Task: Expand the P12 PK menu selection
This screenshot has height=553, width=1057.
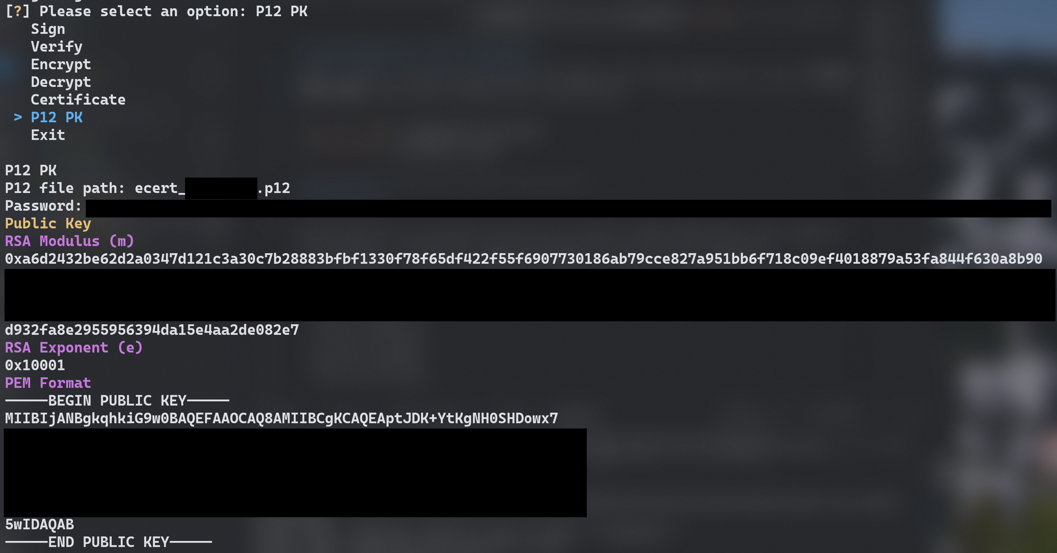Action: (x=56, y=117)
